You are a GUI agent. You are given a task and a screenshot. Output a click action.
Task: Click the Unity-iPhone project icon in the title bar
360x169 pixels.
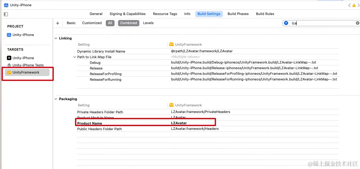tap(6, 5)
